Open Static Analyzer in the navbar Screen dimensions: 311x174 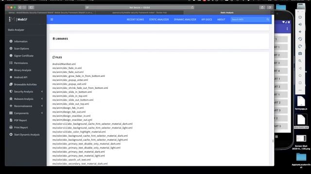coord(159,19)
